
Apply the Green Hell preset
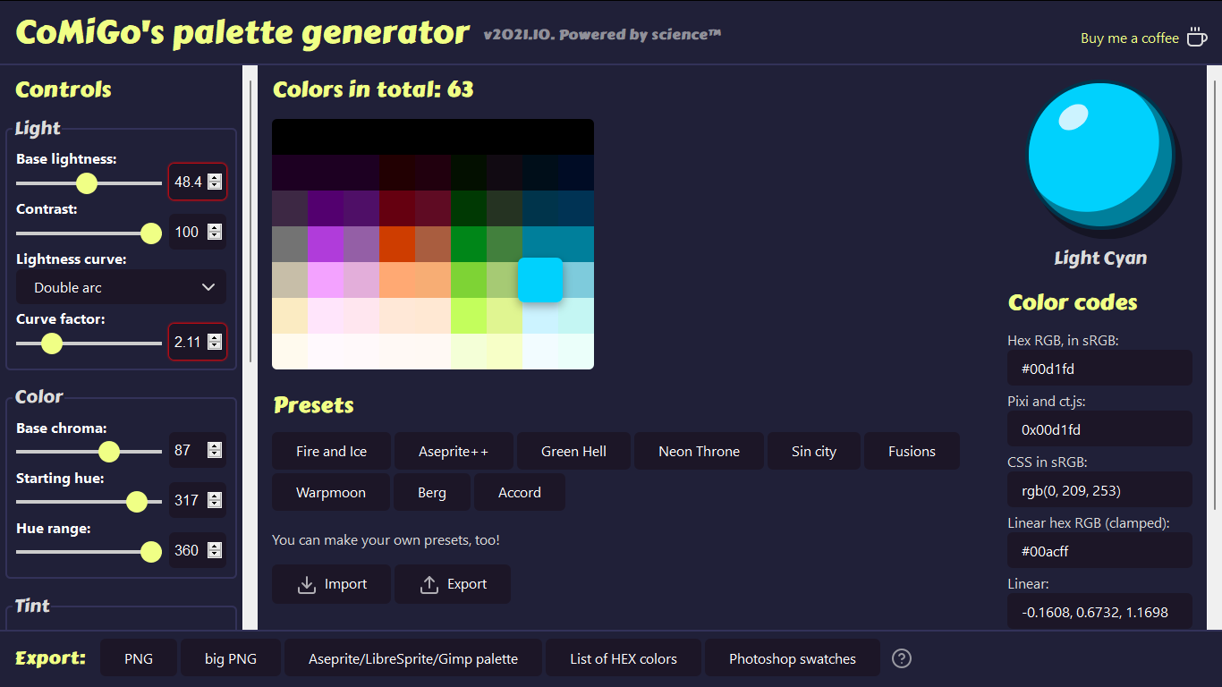pyautogui.click(x=573, y=452)
